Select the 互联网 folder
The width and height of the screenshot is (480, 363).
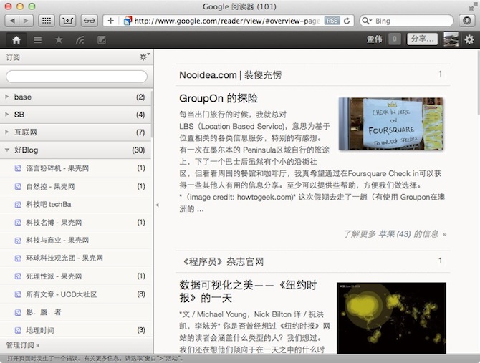tap(75, 132)
